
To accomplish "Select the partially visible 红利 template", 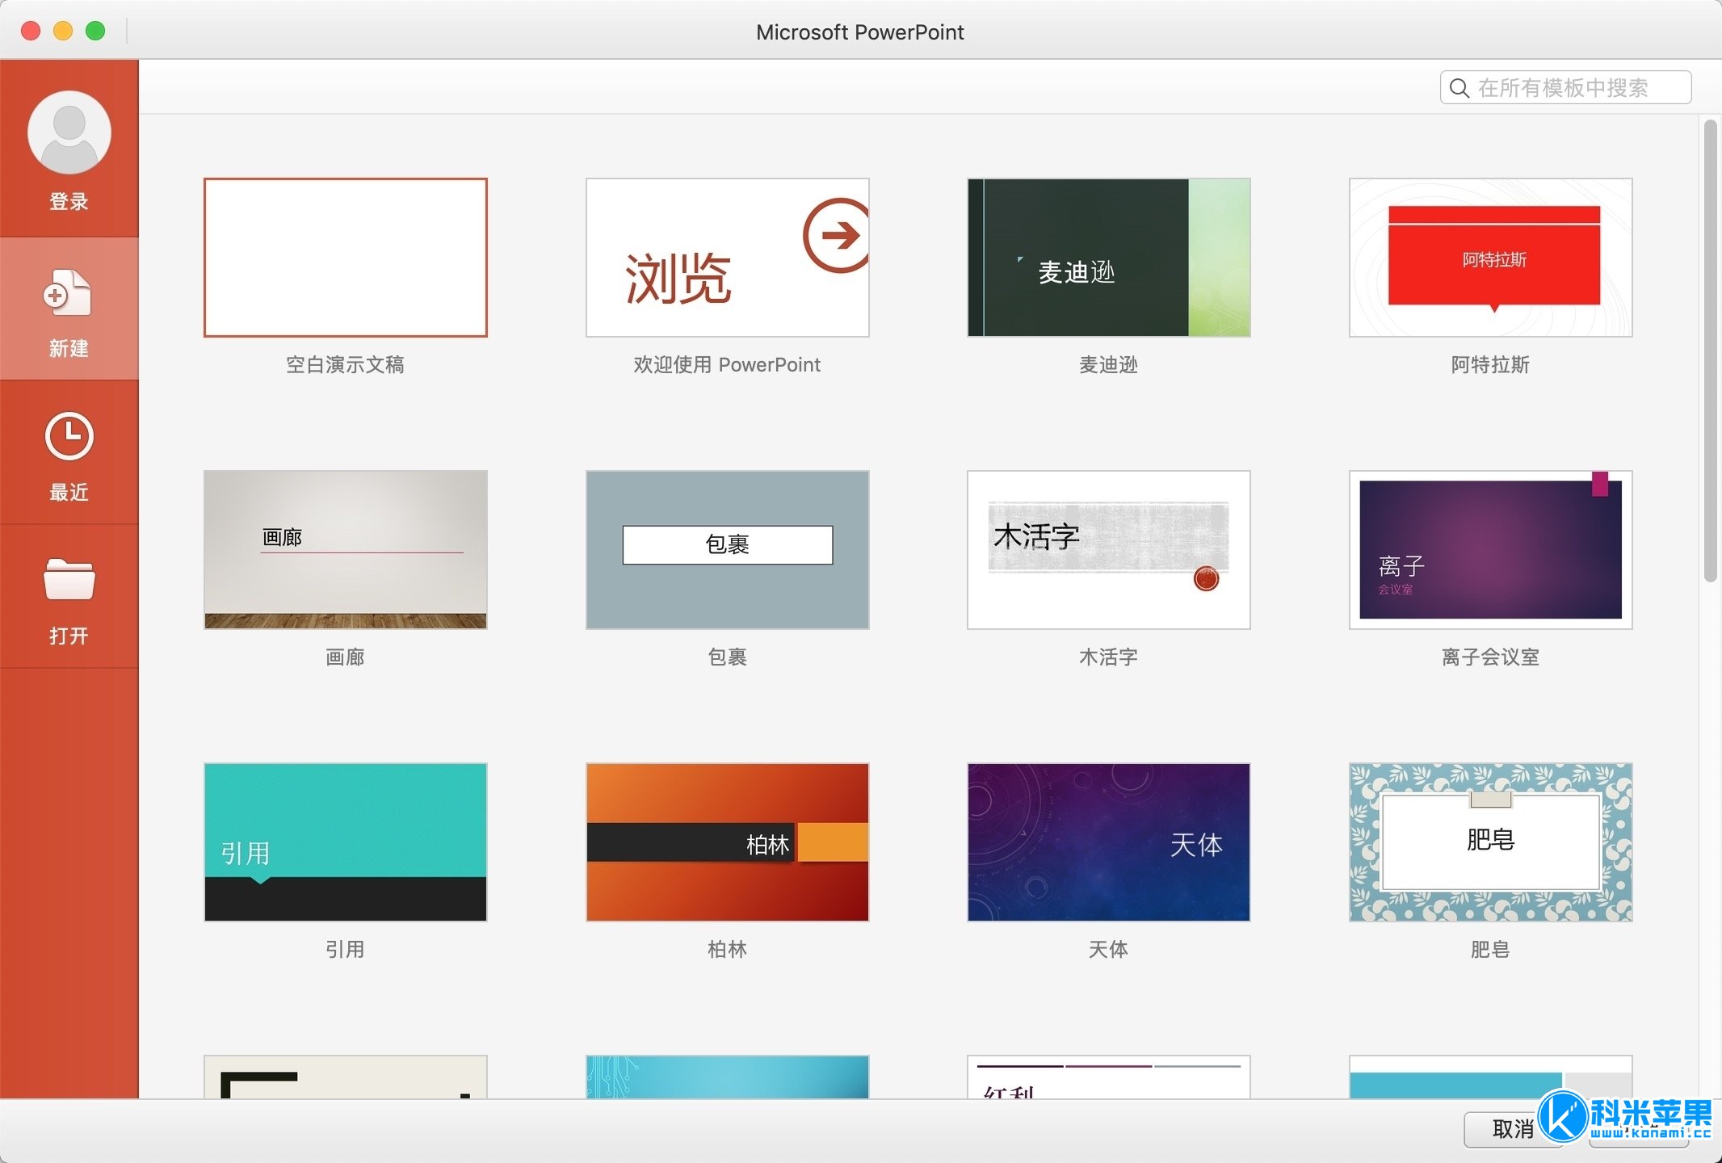I will point(1109,1077).
